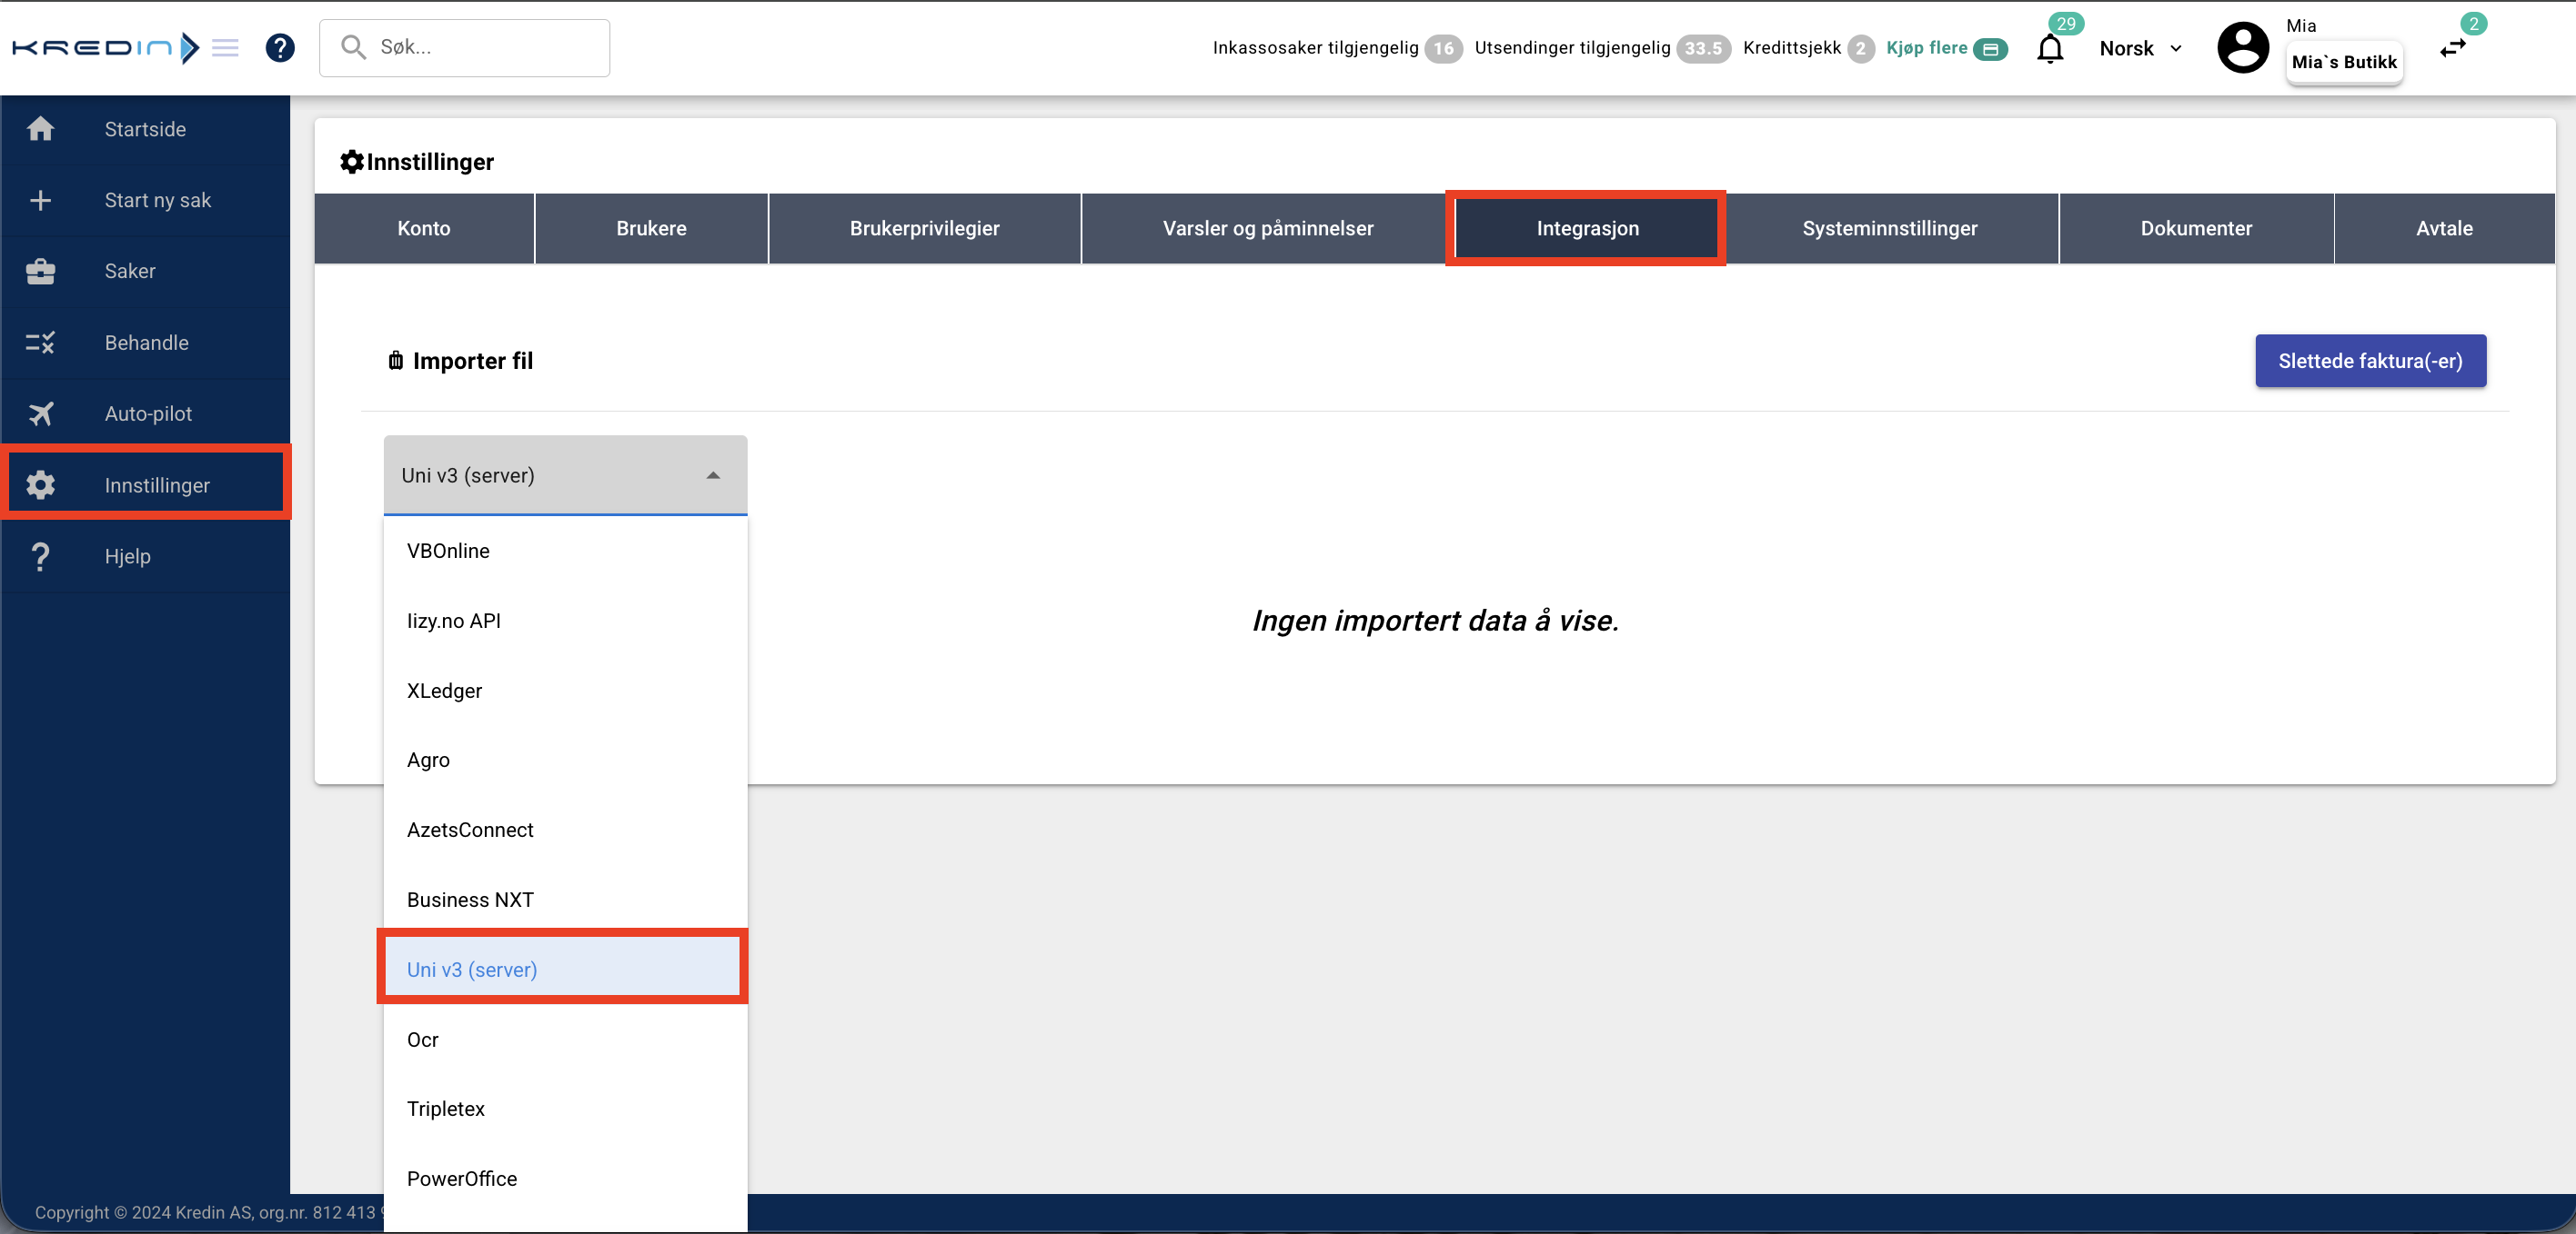Image resolution: width=2576 pixels, height=1234 pixels.
Task: Switch to the Systeminnstillinger tab
Action: [1889, 228]
